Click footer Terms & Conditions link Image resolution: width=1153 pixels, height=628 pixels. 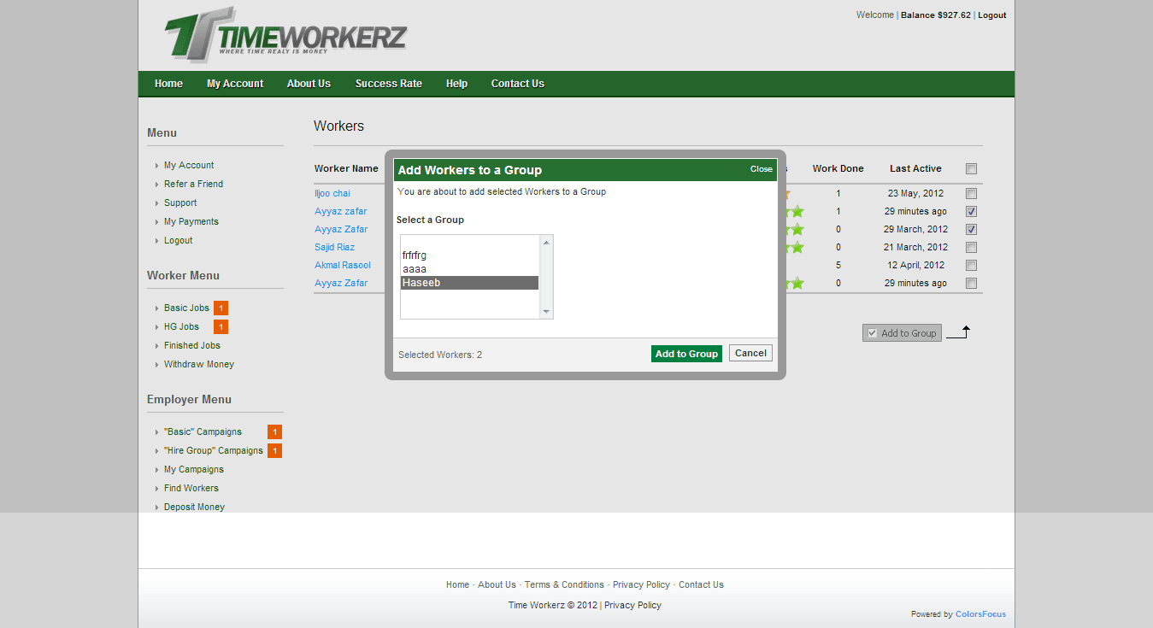564,585
